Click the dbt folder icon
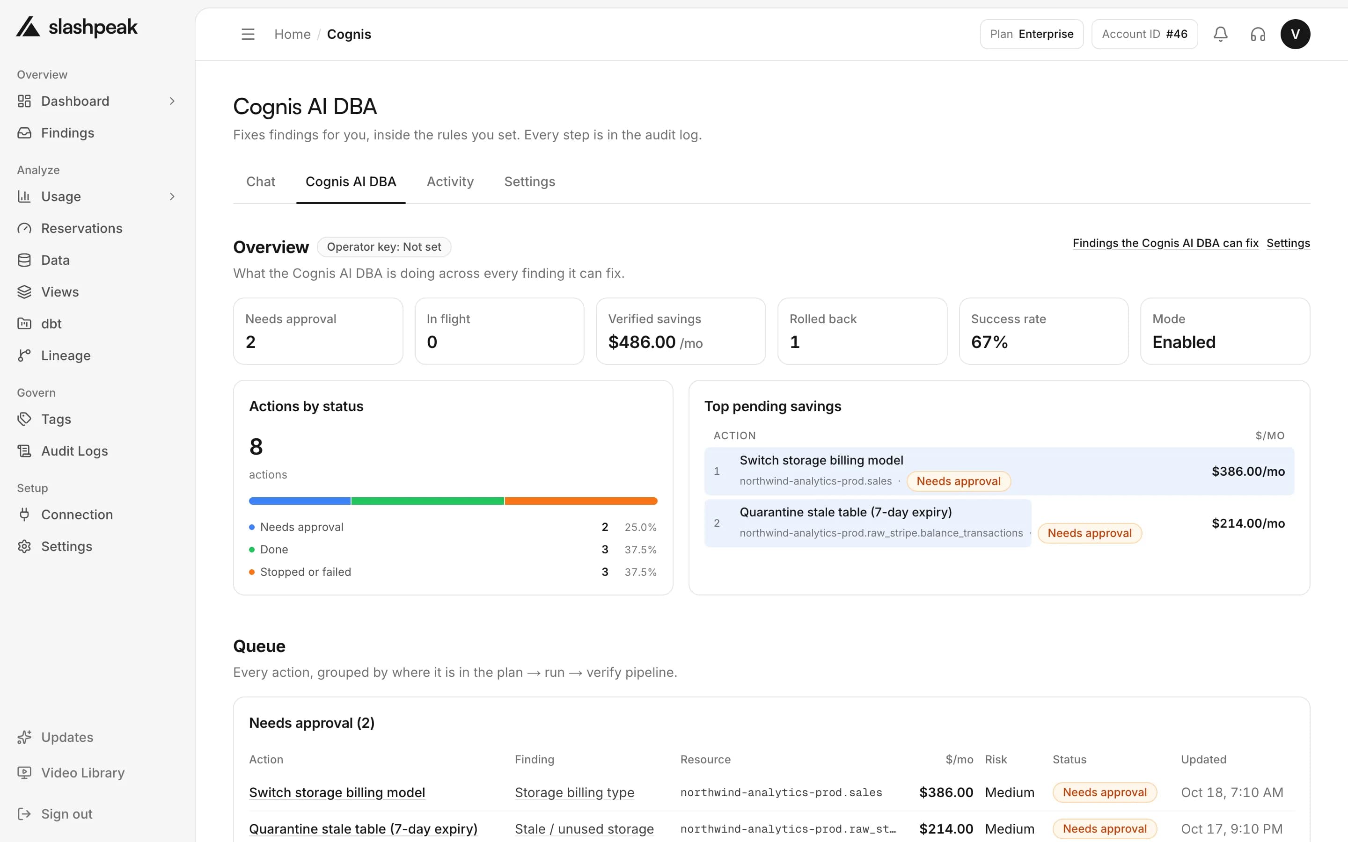The image size is (1348, 842). [x=24, y=323]
